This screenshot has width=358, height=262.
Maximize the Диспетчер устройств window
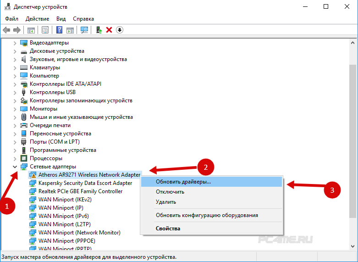326,6
